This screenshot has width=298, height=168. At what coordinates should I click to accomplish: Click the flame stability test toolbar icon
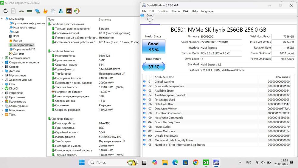point(45,11)
